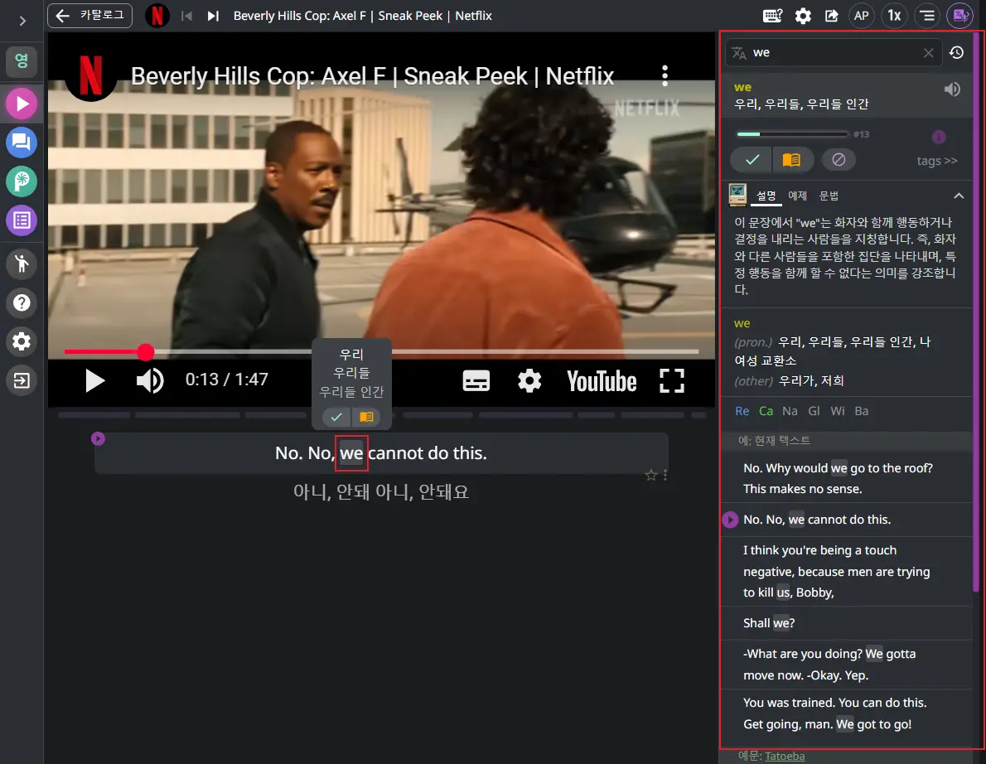Open the Ba dictionary link
The width and height of the screenshot is (986, 764).
[x=862, y=411]
